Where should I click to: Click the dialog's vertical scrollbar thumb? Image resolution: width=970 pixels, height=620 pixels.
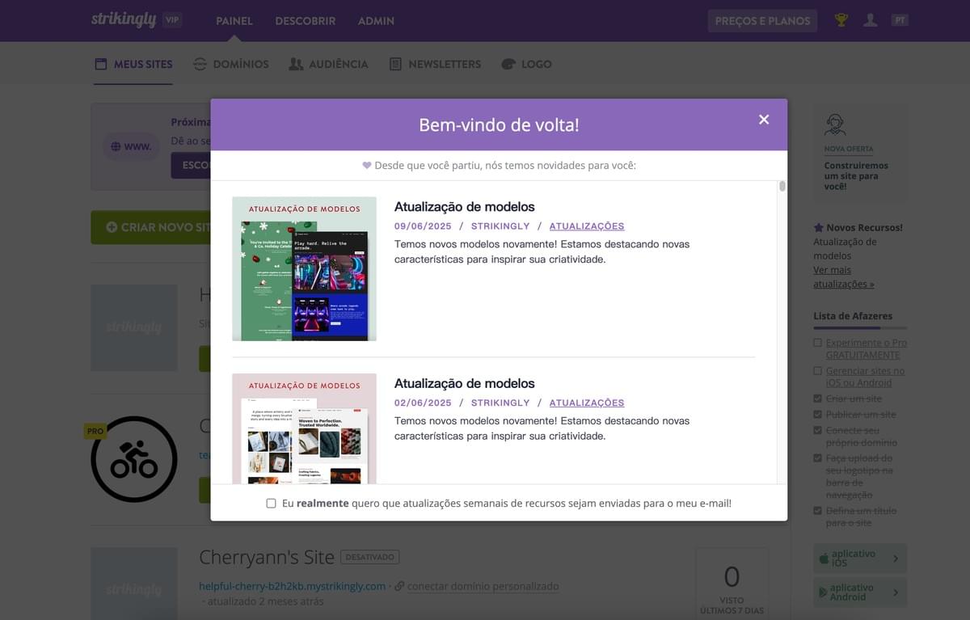[x=782, y=187]
